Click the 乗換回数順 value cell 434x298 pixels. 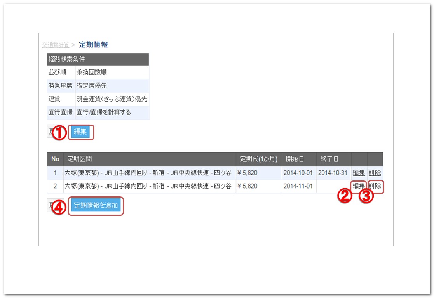point(112,73)
